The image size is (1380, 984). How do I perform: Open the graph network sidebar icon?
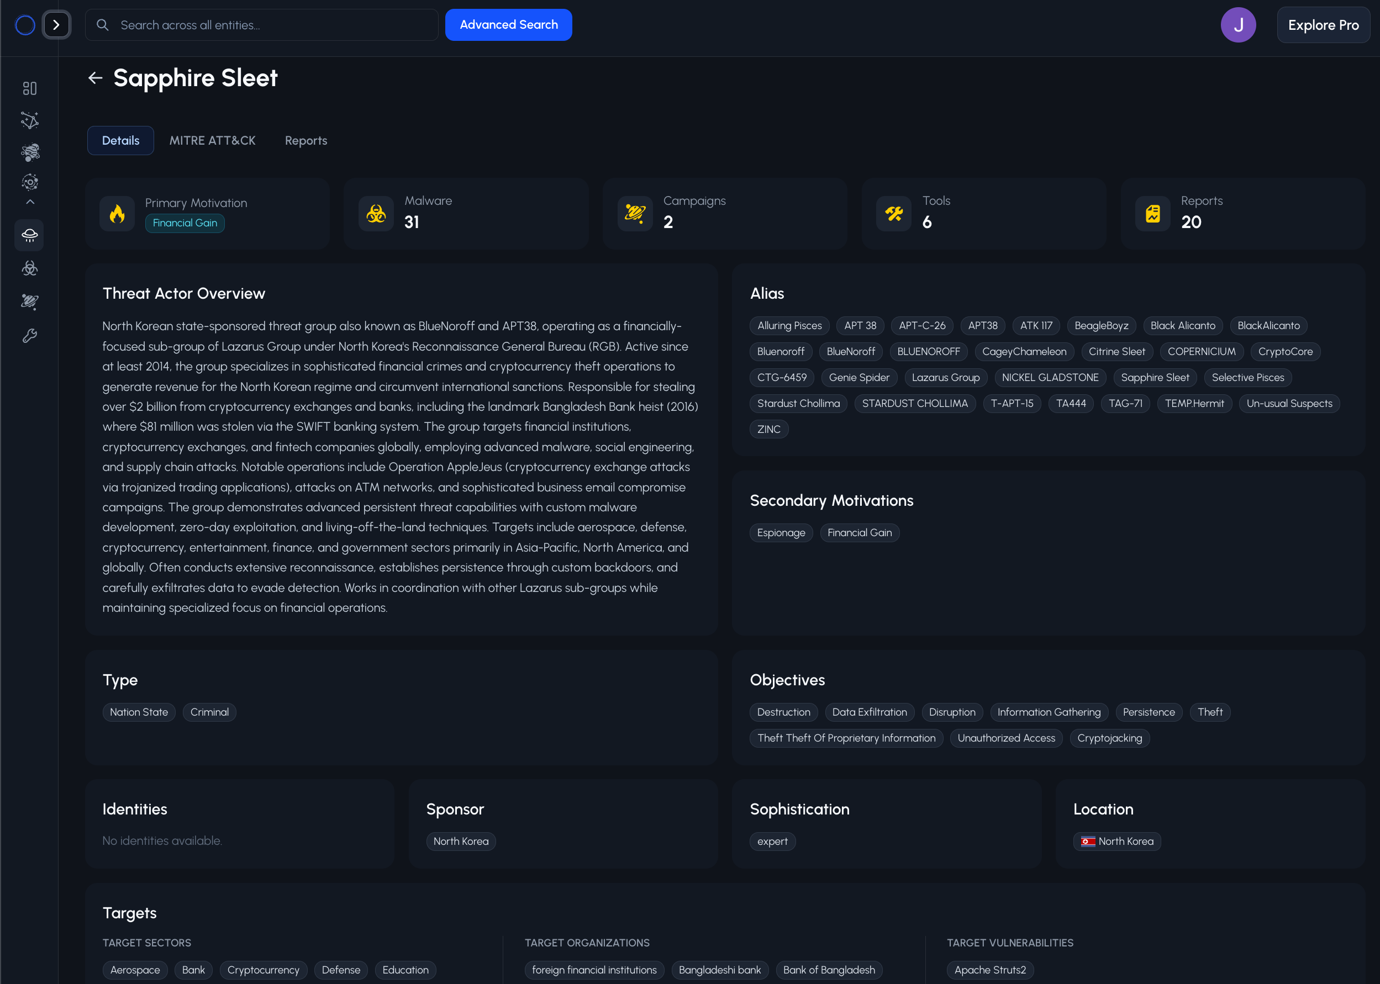[30, 120]
